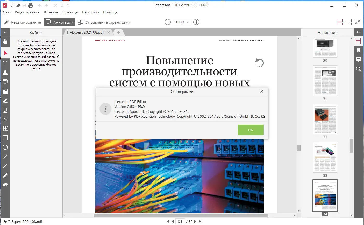364x225 pixels.
Task: Create a new PDF document
Action: coord(12,5)
